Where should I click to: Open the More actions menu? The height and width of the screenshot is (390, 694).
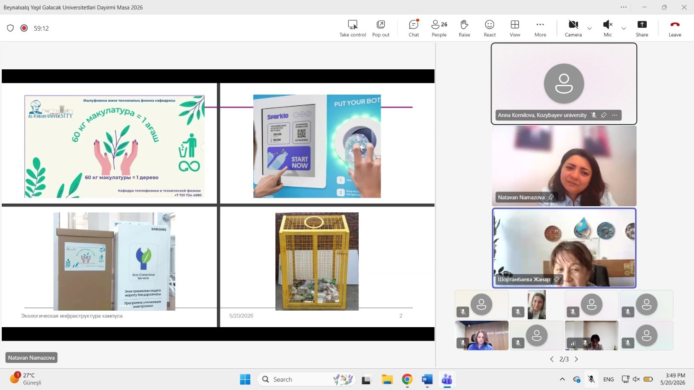[x=540, y=29]
